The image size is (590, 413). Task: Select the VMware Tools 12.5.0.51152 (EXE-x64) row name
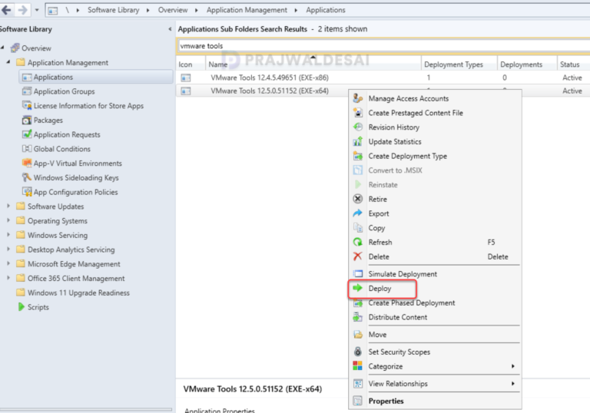tap(270, 91)
